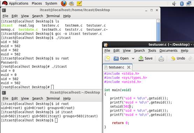Maximize the upper terminal window
Image resolution: width=194 pixels, height=133 pixels.
[151, 10]
